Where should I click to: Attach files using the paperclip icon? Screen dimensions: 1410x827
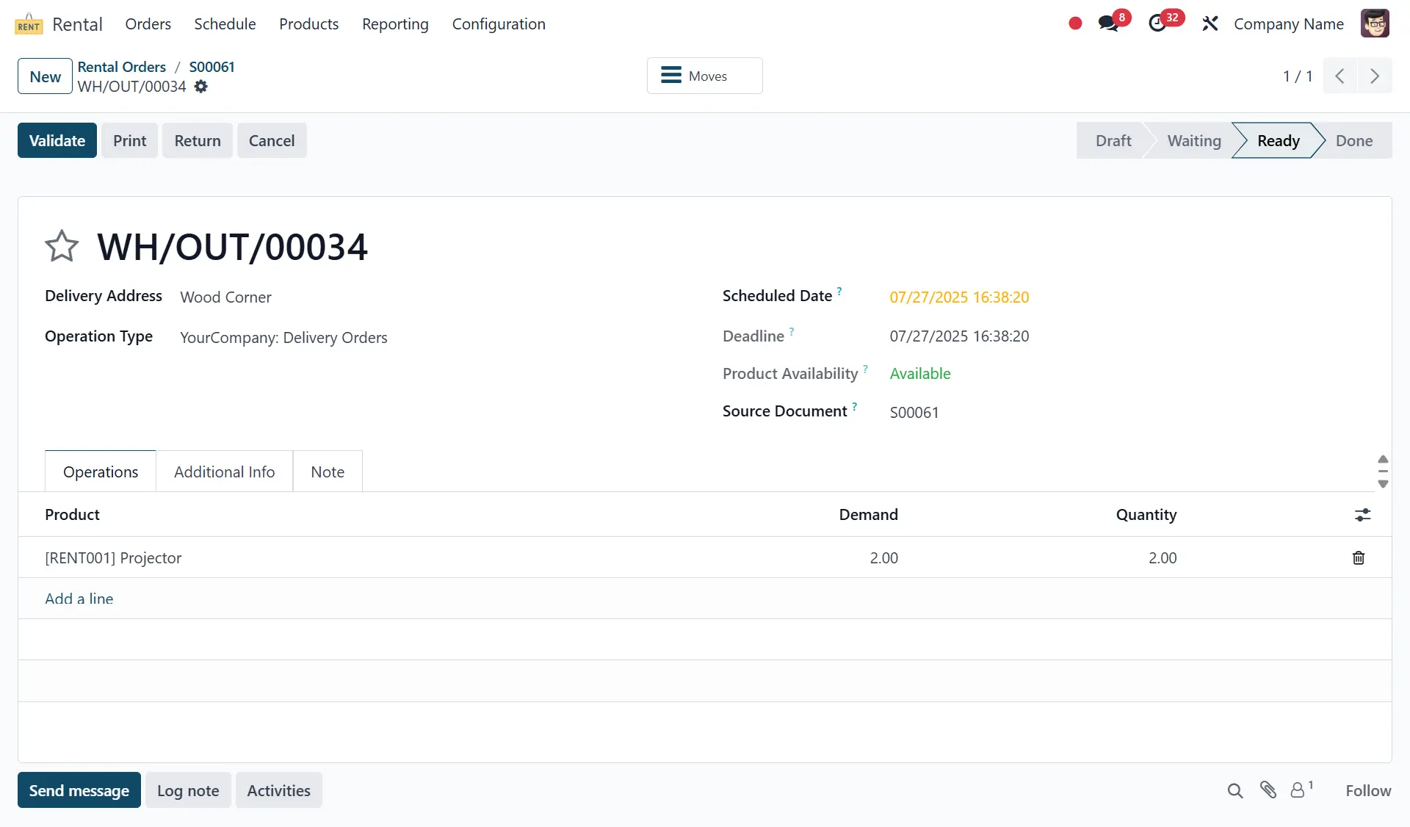point(1268,790)
